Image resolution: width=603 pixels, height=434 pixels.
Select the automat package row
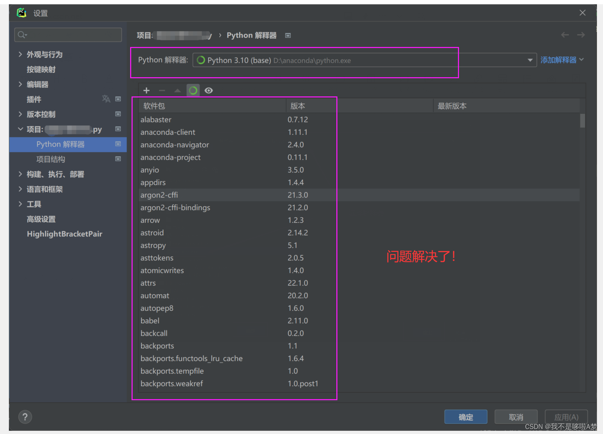point(359,296)
